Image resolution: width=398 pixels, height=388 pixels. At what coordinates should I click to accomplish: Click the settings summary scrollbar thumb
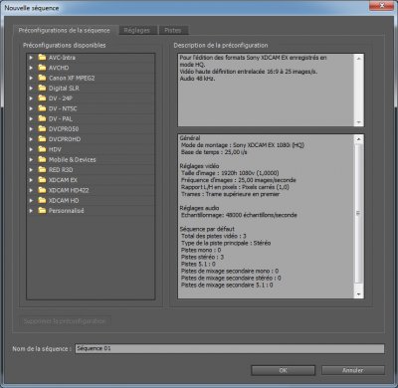[x=358, y=214]
